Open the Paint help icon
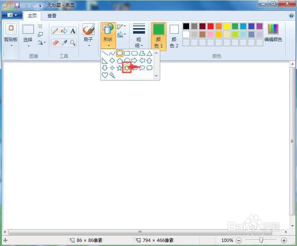 click(291, 16)
